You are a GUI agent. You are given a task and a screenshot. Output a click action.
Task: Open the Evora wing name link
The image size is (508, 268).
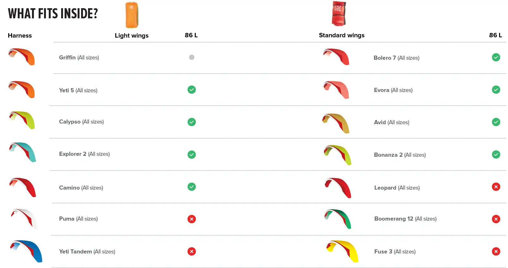(x=382, y=90)
